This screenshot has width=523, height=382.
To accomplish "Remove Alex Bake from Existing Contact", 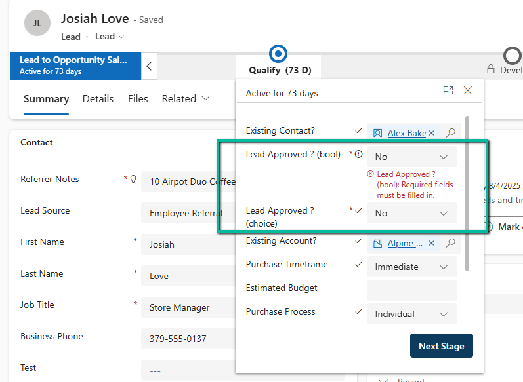I will (432, 133).
